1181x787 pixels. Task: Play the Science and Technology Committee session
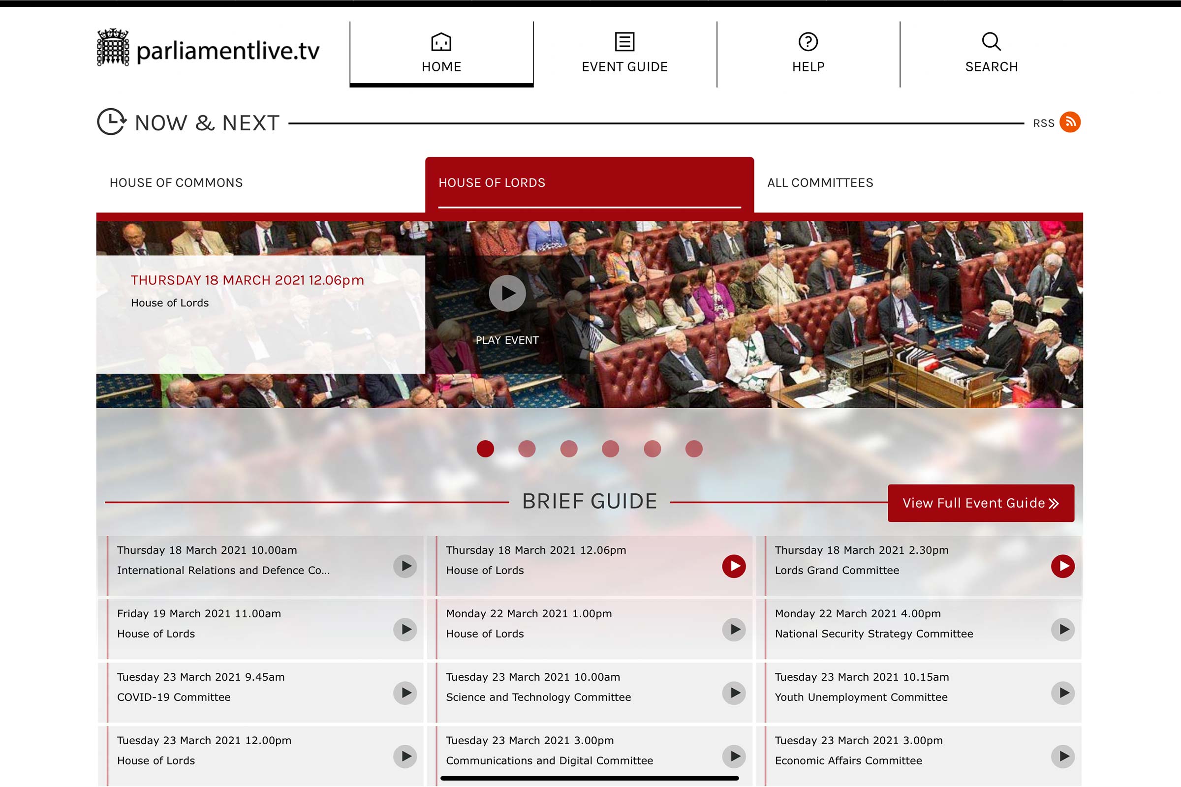pos(734,693)
